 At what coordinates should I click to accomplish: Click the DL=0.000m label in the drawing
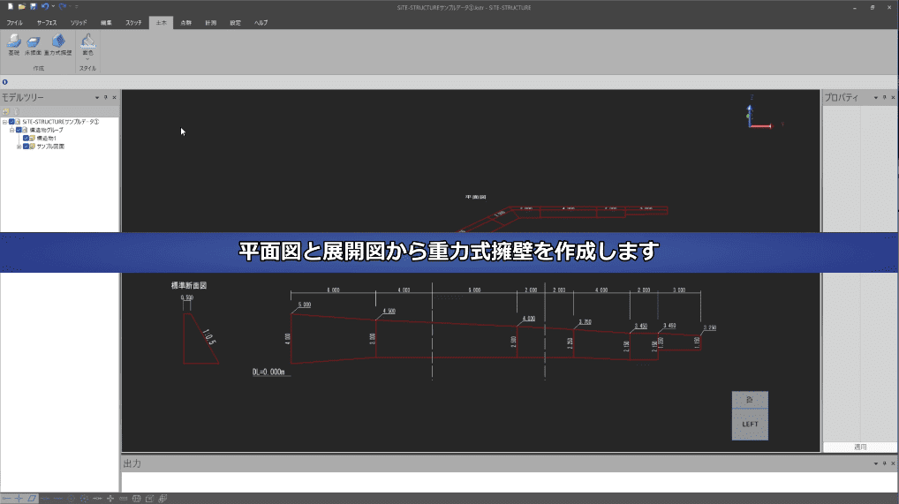[x=268, y=372]
